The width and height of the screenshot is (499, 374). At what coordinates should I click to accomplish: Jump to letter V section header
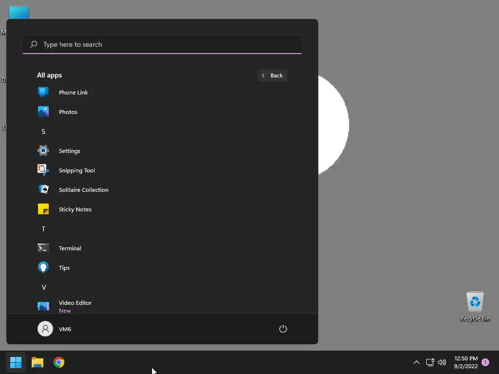[44, 287]
